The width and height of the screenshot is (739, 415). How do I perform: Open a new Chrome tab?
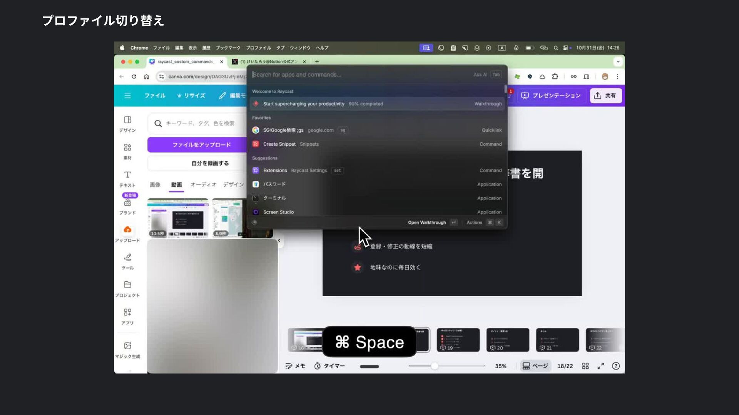(x=317, y=61)
